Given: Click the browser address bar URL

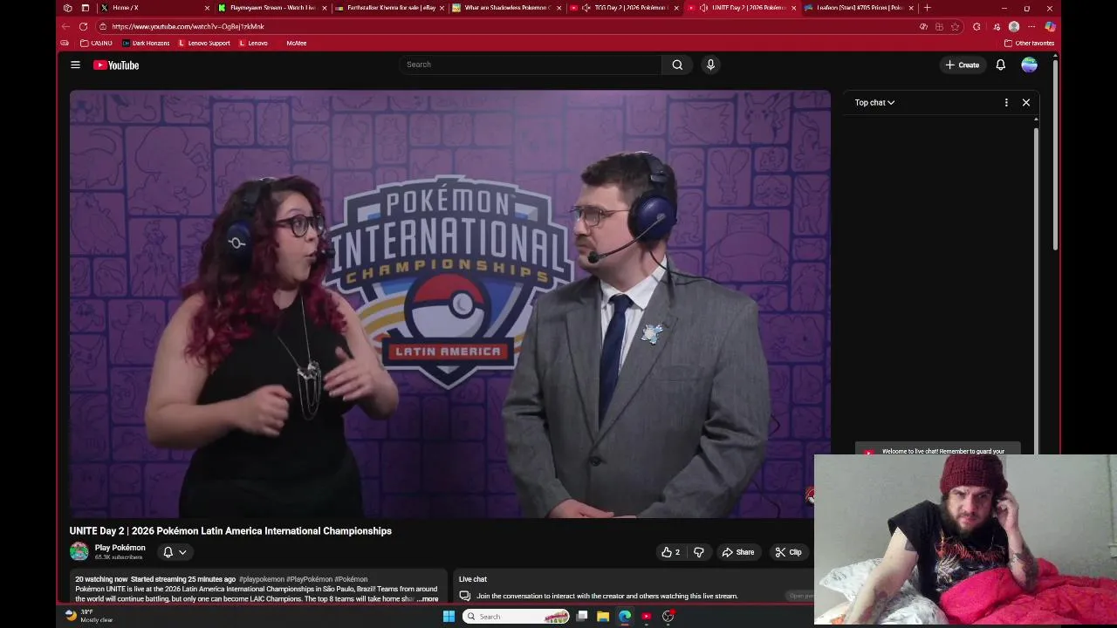Looking at the screenshot, I should click(x=188, y=26).
